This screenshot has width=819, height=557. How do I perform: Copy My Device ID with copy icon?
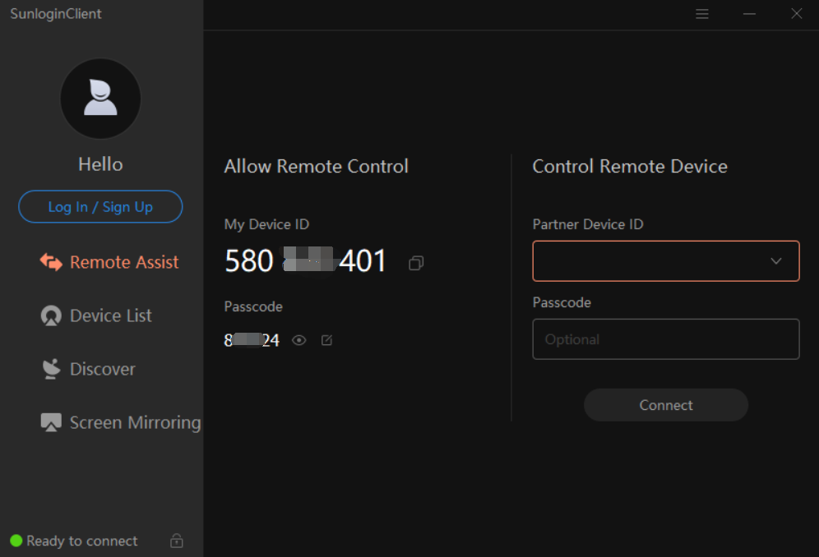pos(416,263)
